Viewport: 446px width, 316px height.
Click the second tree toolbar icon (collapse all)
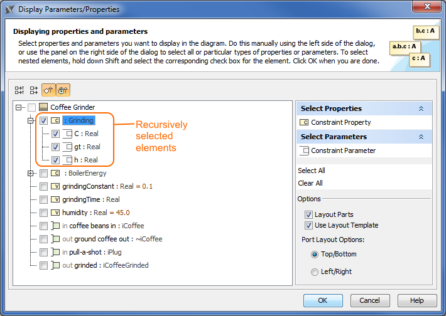34,90
